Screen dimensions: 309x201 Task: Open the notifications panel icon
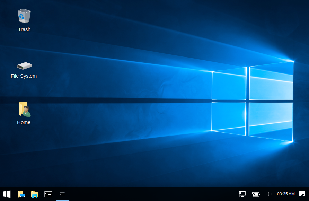tap(302, 194)
